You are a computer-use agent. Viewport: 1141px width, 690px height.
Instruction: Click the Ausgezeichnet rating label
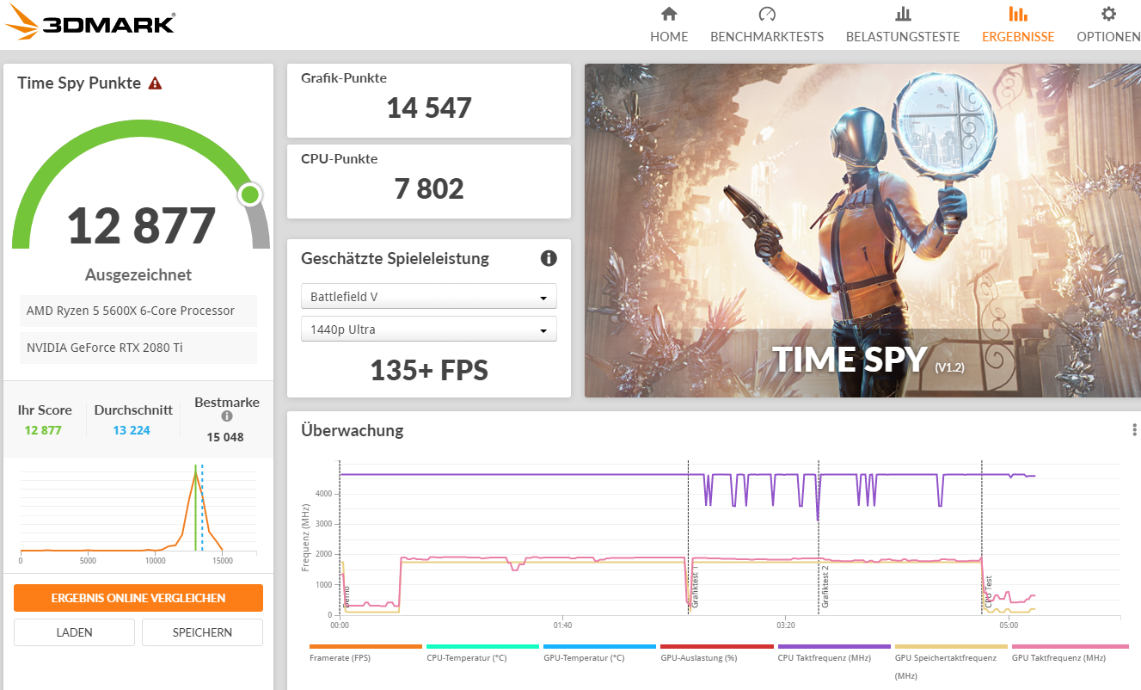[138, 275]
